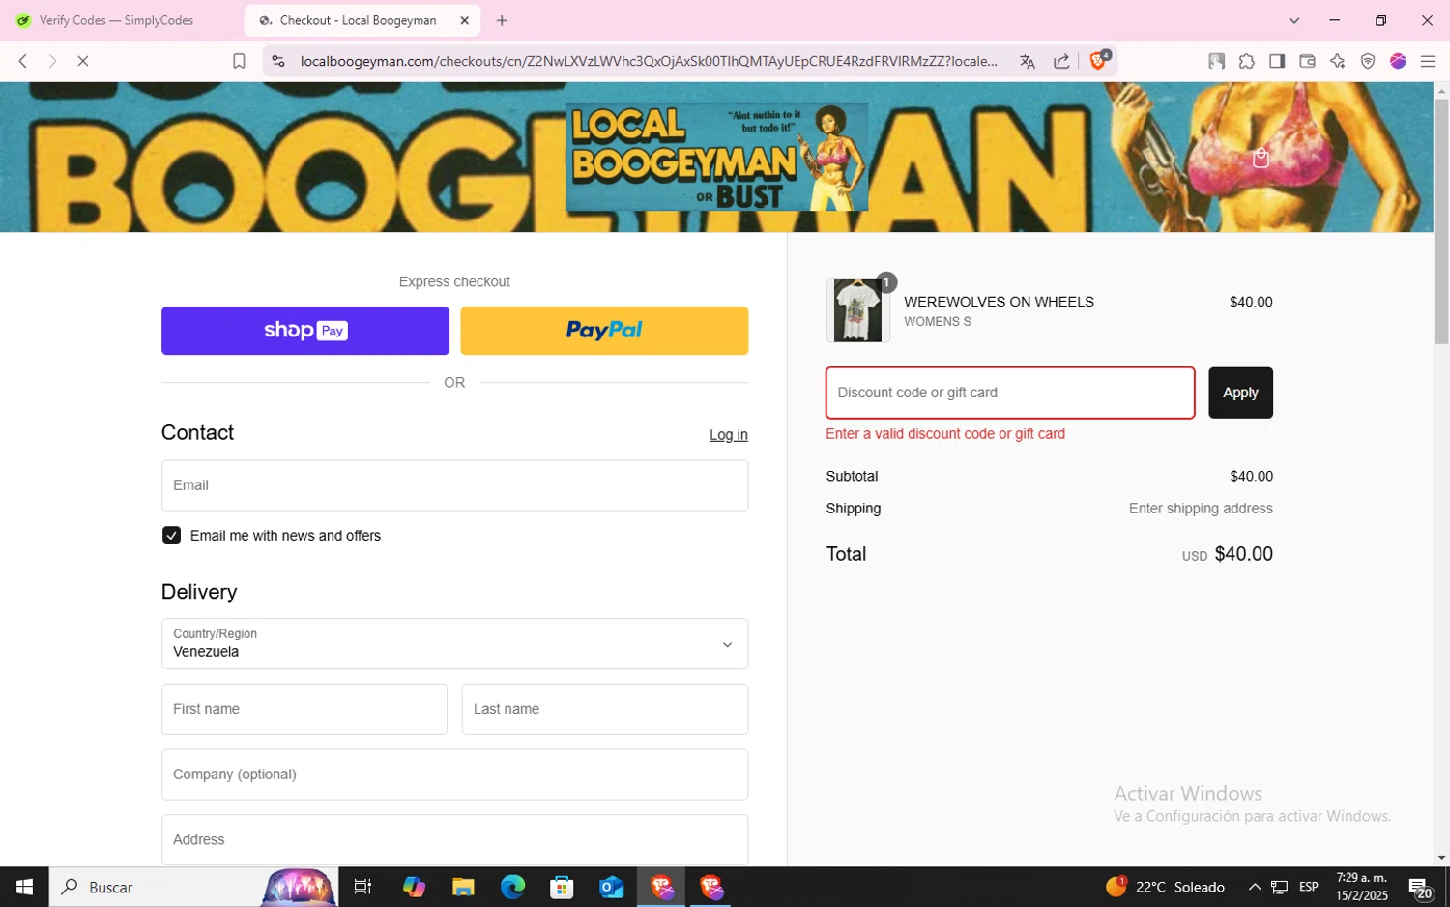This screenshot has width=1450, height=907.
Task: Open new tab with plus button
Action: click(x=502, y=20)
